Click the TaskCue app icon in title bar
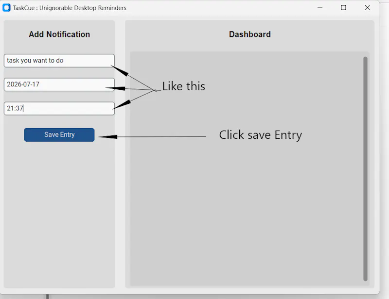 pos(6,8)
